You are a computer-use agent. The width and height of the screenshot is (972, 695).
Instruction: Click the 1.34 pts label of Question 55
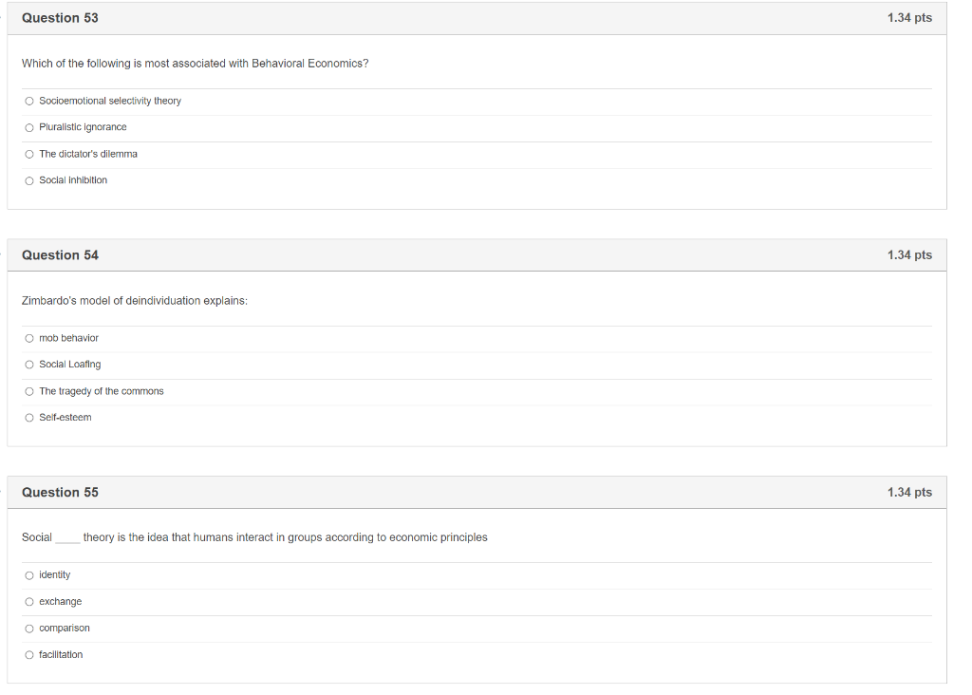pyautogui.click(x=909, y=492)
